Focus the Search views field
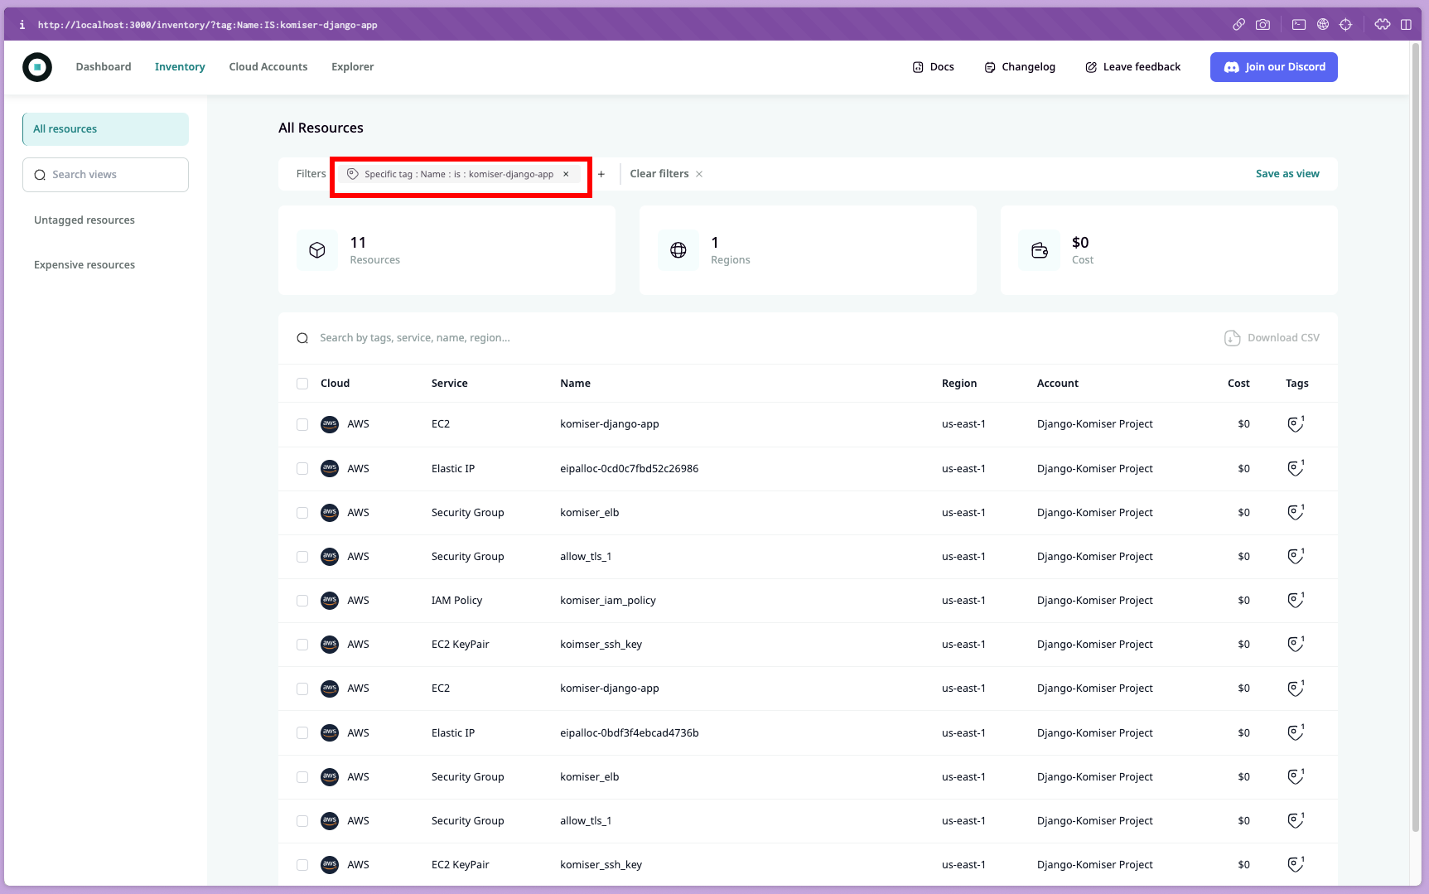The width and height of the screenshot is (1429, 894). (x=105, y=175)
